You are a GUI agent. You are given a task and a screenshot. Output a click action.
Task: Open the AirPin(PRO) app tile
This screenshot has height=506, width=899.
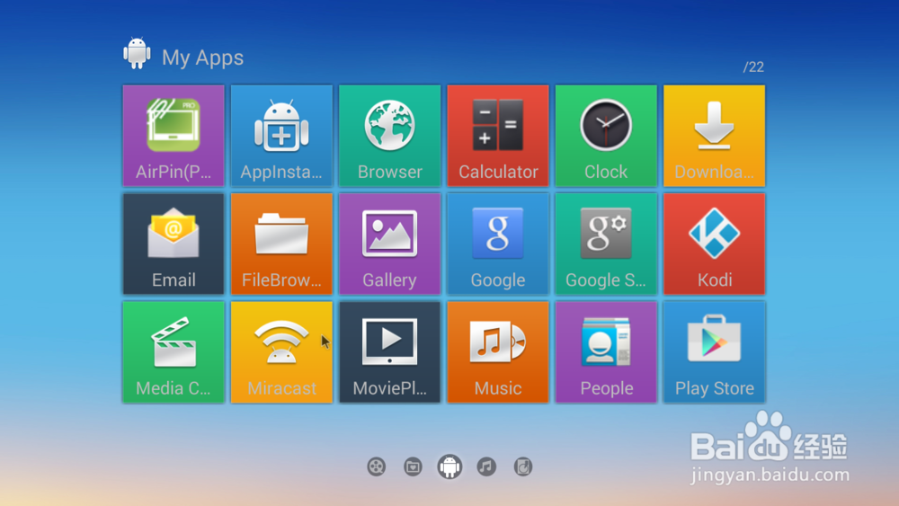174,136
